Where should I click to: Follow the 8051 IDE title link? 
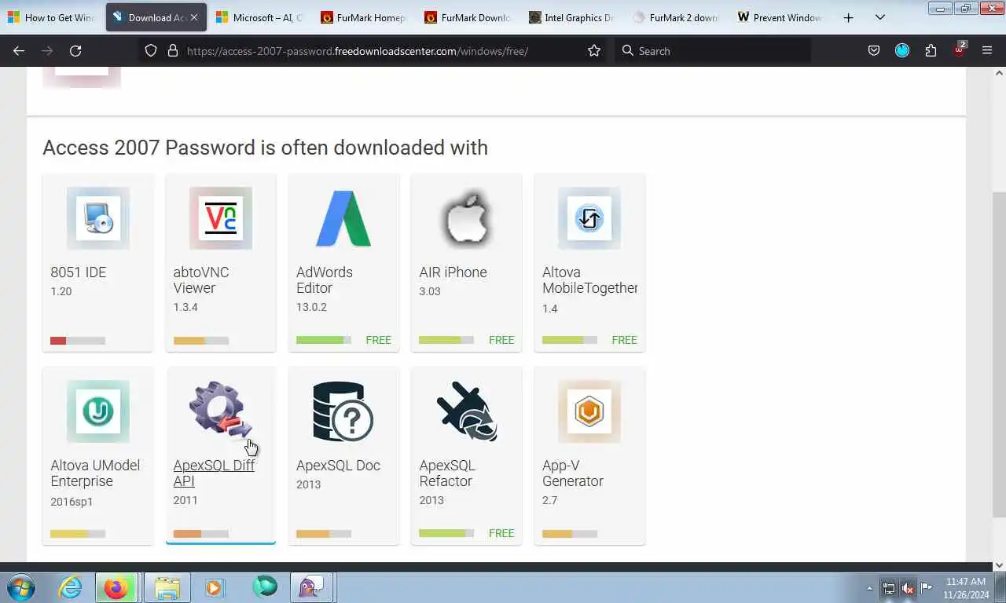point(78,272)
